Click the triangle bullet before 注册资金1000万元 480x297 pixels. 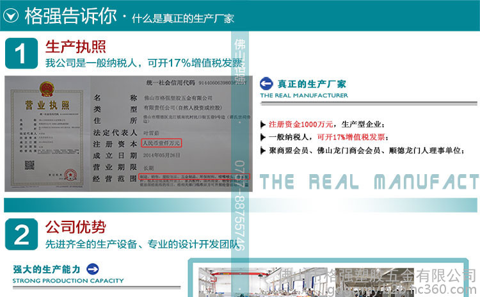point(263,124)
